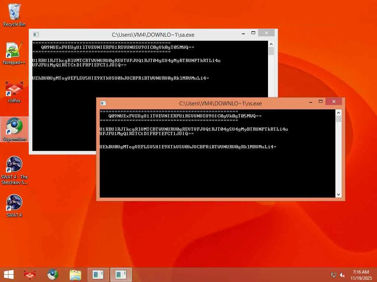
Task: Click the scrollbar thumb in ns.exe window
Action: (339, 119)
